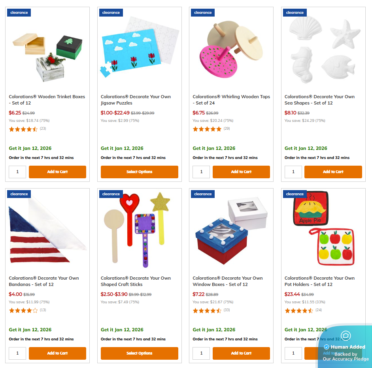Image resolution: width=372 pixels, height=368 pixels.
Task: Click the Human Added house badge icon
Action: (346, 335)
